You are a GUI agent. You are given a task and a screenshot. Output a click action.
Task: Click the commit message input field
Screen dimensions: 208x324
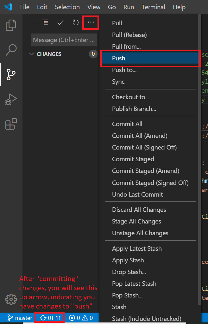pyautogui.click(x=63, y=40)
